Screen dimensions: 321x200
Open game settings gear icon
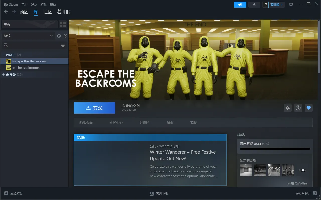point(288,108)
